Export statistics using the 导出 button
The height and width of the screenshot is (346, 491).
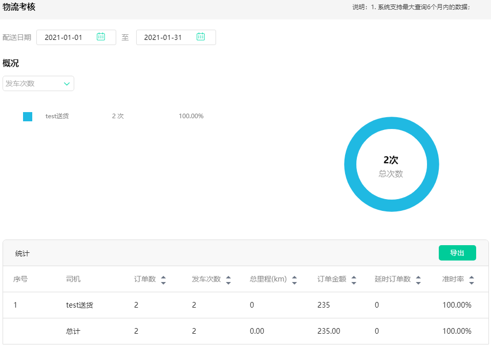point(457,252)
